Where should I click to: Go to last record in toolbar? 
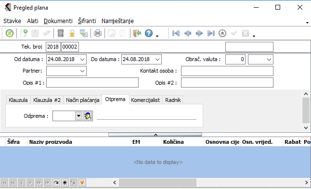211,33
